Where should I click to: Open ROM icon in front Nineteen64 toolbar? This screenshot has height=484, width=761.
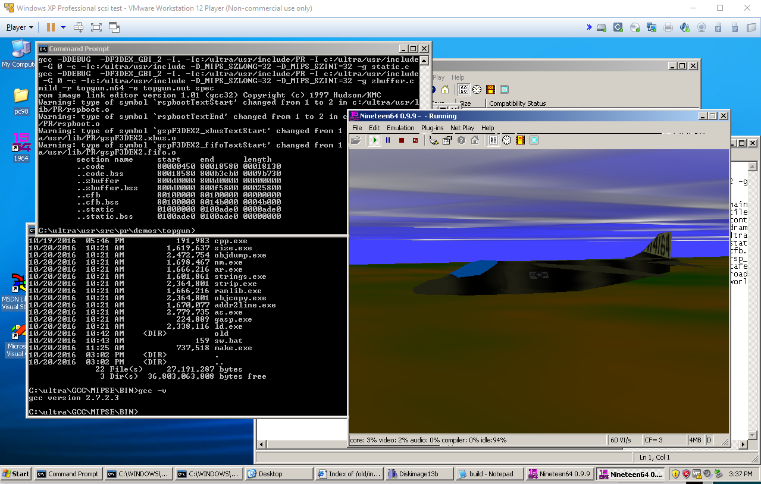pos(355,140)
